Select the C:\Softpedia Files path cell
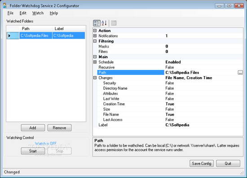Viewport: 247px width, 178px height. click(35, 36)
